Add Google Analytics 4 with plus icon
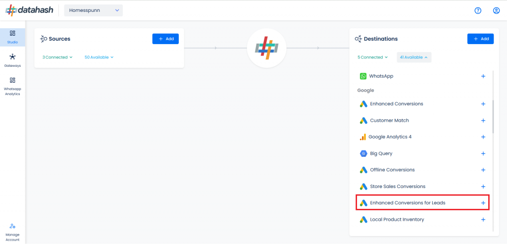This screenshot has width=507, height=244. [x=483, y=137]
